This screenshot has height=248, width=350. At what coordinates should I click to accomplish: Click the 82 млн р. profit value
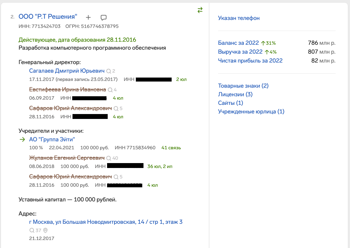click(x=323, y=61)
